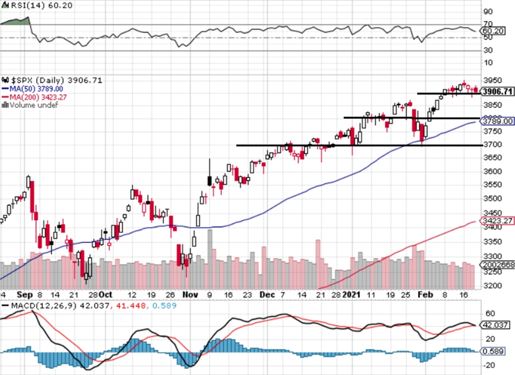The width and height of the screenshot is (515, 375).
Task: Click the Oct date axis label
Action: 106,295
